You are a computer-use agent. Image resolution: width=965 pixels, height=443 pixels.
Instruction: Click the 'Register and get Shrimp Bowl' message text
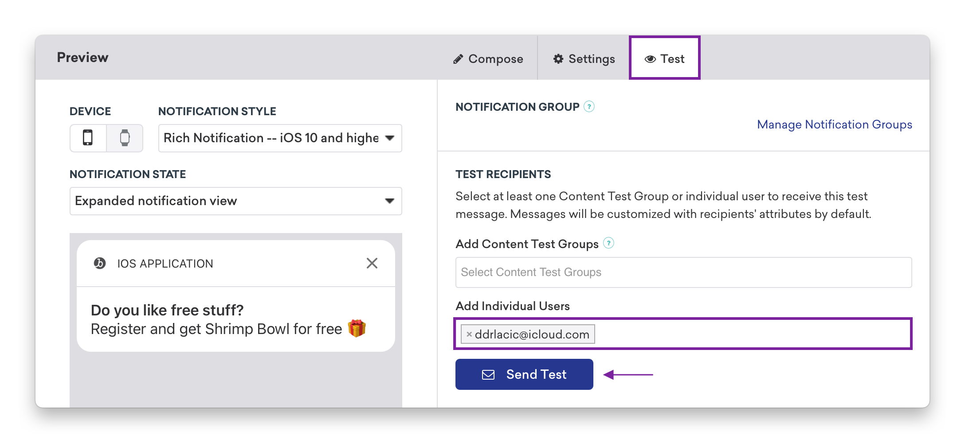(216, 329)
